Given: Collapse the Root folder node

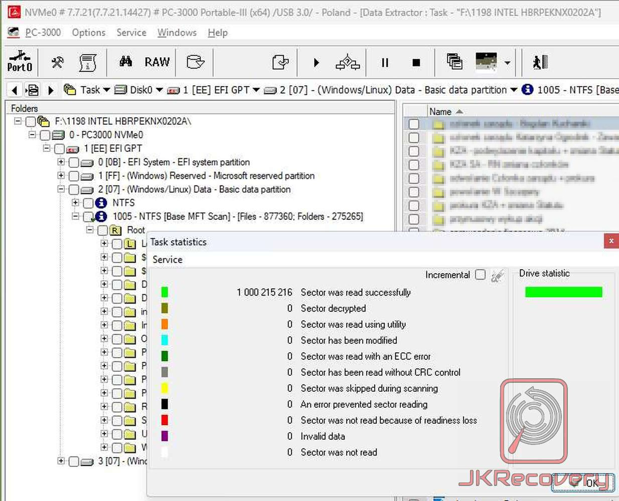Looking at the screenshot, I should [x=89, y=229].
